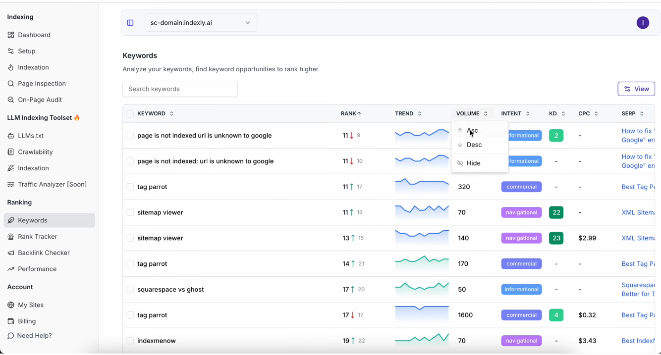Open the View button to customize columns
The width and height of the screenshot is (661, 355).
click(636, 89)
